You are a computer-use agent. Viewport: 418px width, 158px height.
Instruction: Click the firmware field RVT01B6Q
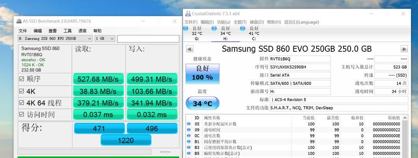pyautogui.click(x=300, y=59)
